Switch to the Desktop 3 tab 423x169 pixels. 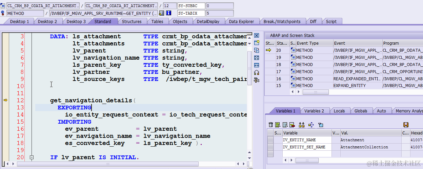point(76,21)
